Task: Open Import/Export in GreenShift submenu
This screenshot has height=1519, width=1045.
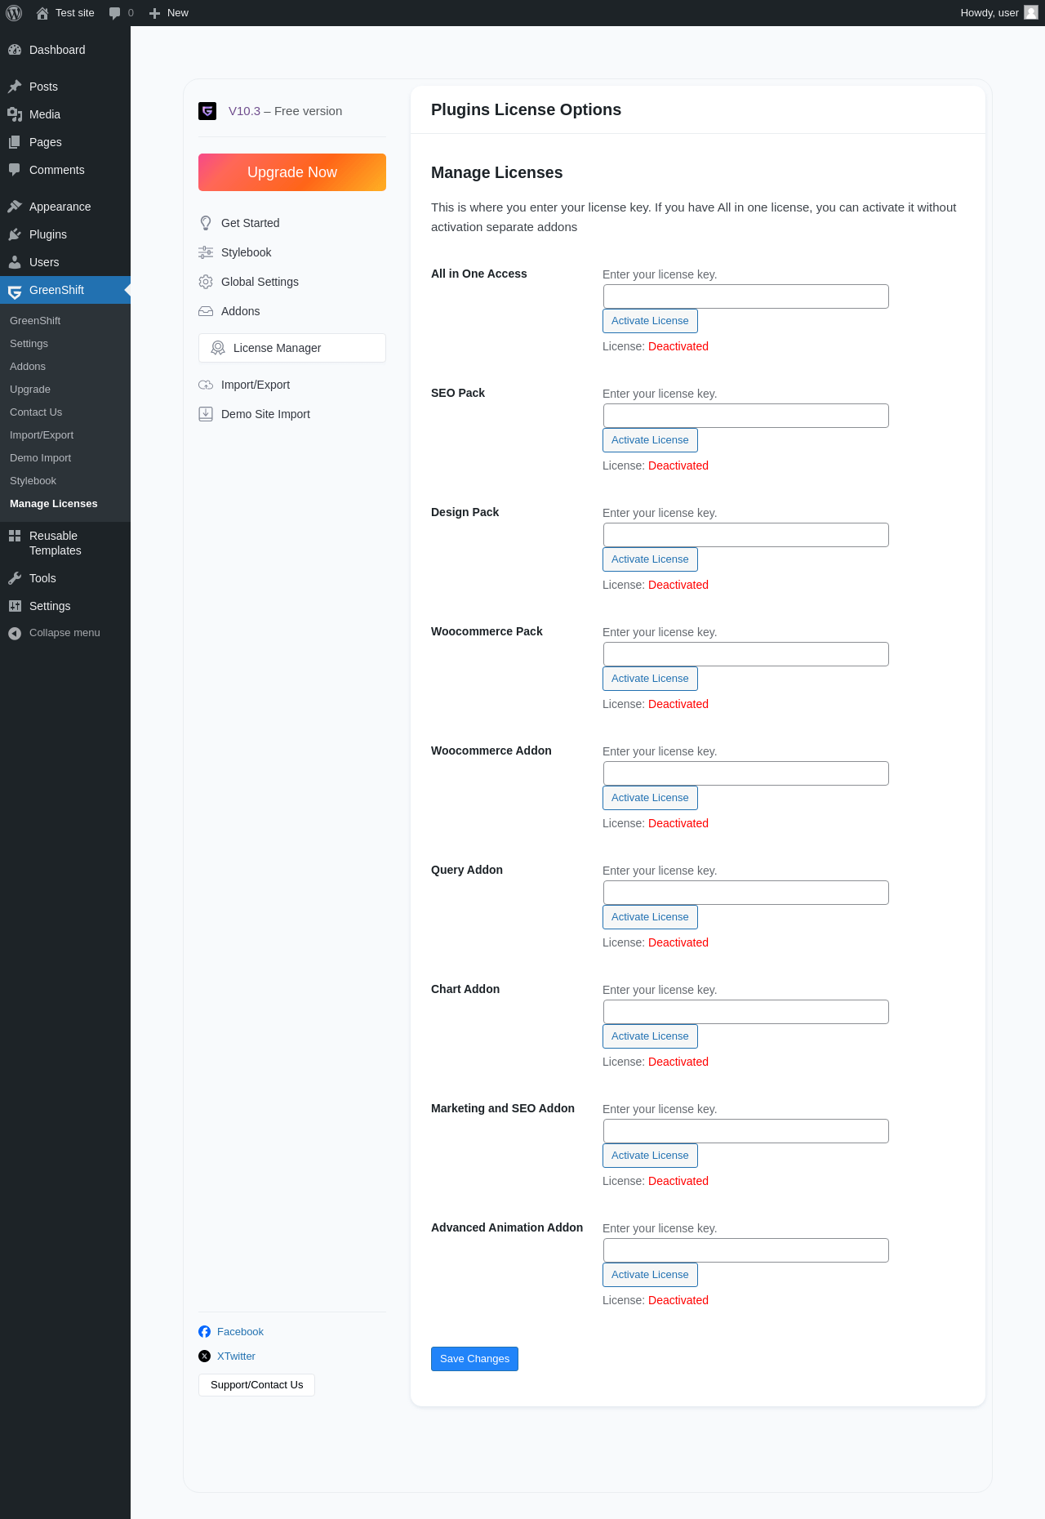Action: (42, 435)
